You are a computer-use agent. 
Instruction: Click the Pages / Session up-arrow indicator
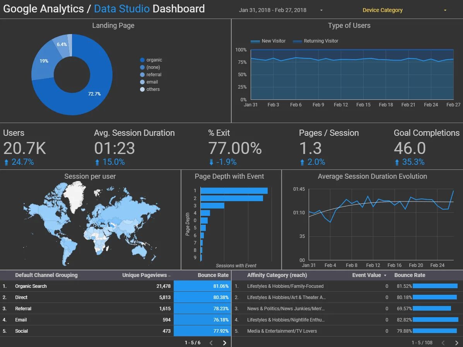302,162
